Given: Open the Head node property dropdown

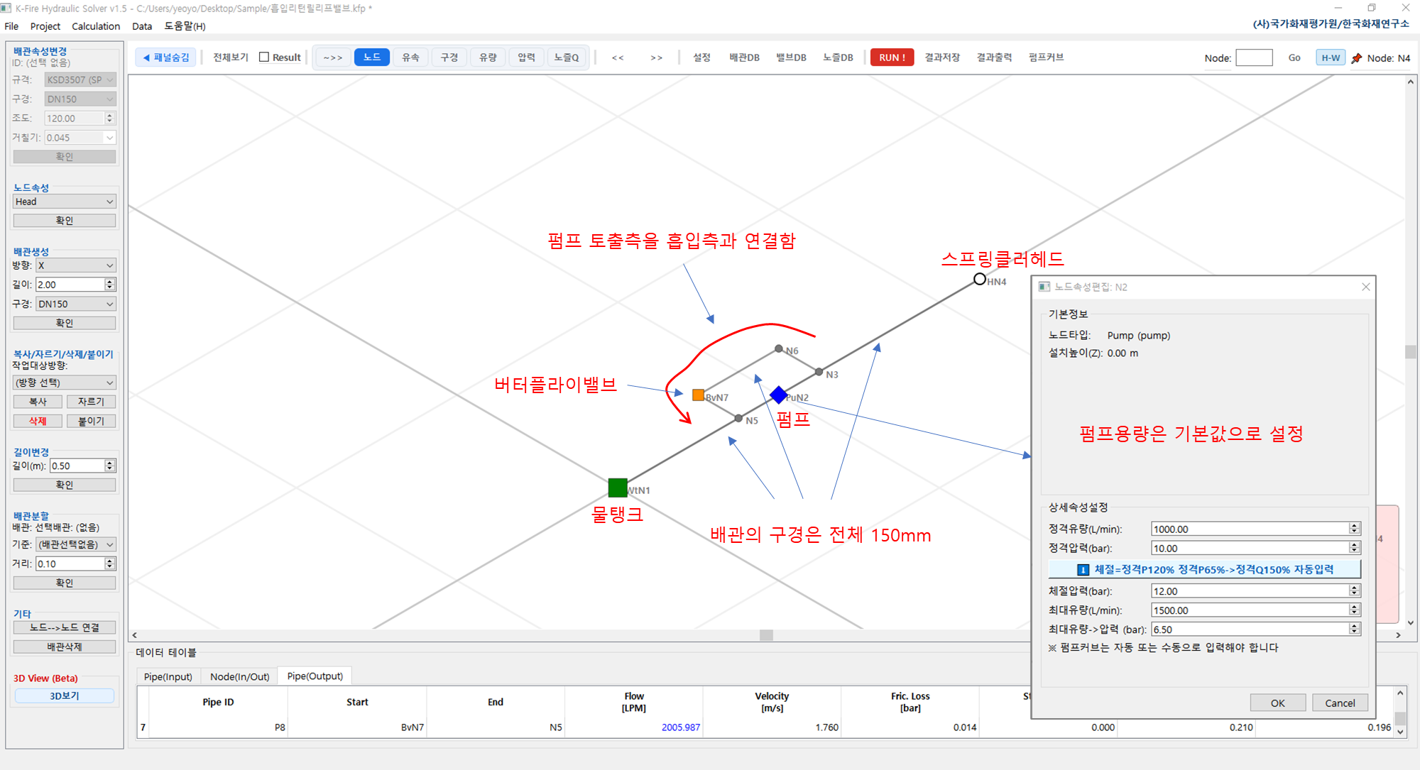Looking at the screenshot, I should (x=64, y=202).
